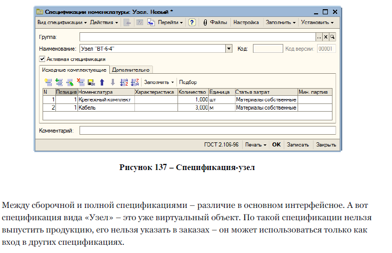Click the Позиция column header
This screenshot has height=253, width=392.
pos(67,92)
